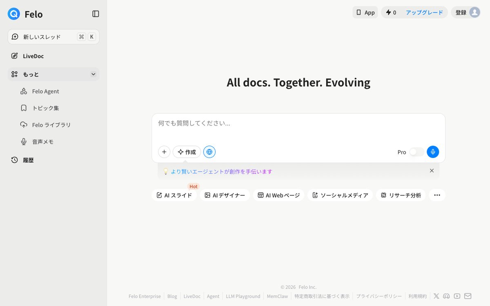Viewport: 490px width, 306px height.
Task: Select the AI デザイナー chip
Action: pos(225,195)
